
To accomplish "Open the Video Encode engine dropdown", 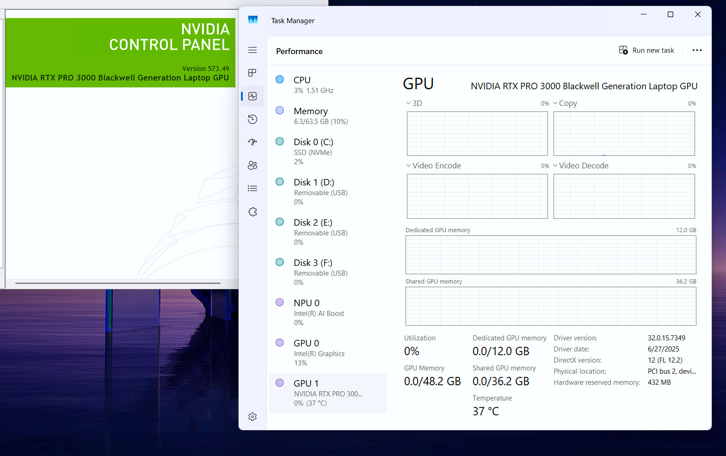I will (433, 166).
